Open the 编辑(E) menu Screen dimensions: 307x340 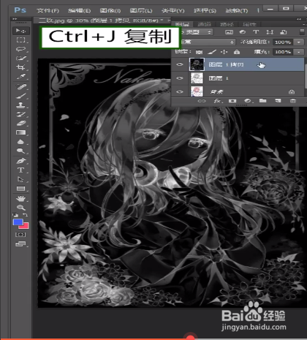pyautogui.click(x=80, y=10)
